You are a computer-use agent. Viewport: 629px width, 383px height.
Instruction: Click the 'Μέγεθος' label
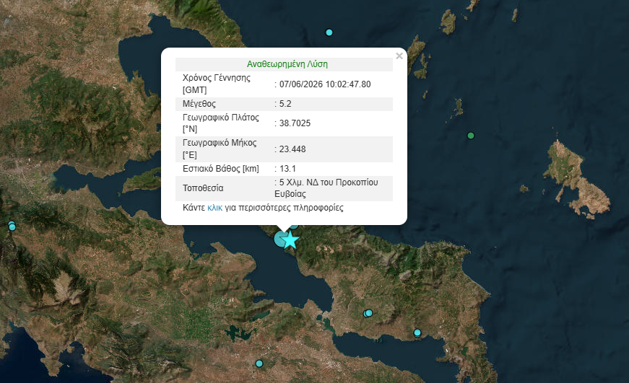[199, 104]
